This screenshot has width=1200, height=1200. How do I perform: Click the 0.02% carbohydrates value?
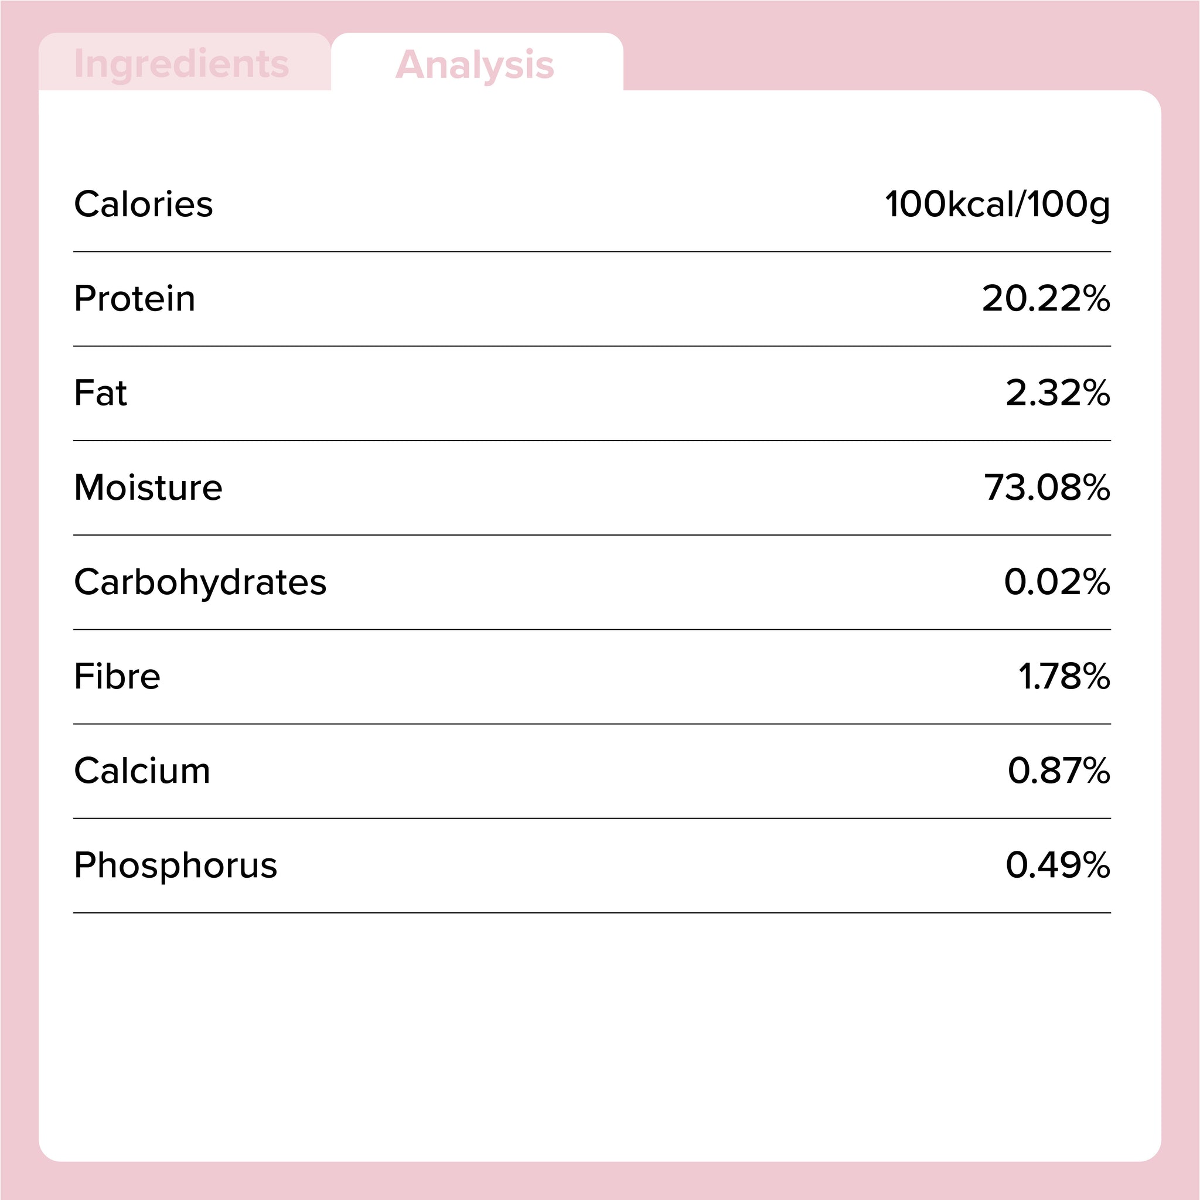[1057, 582]
